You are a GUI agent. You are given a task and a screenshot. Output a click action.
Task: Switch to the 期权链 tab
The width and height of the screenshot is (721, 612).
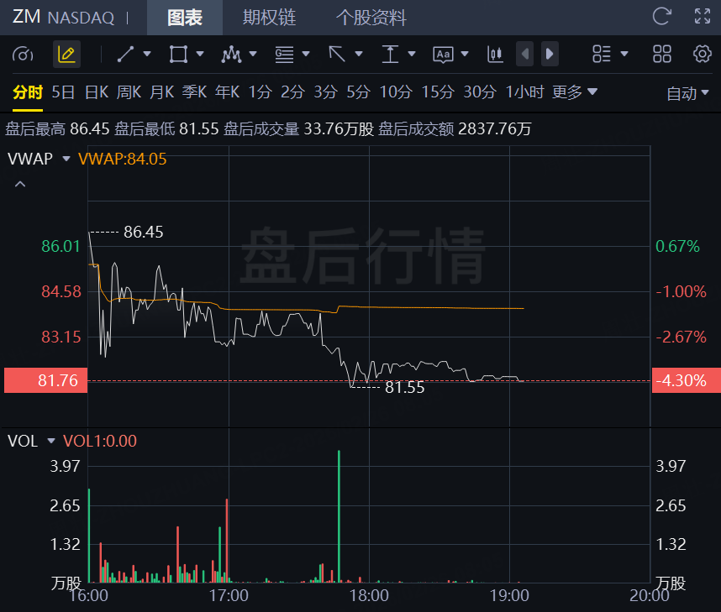click(x=269, y=18)
